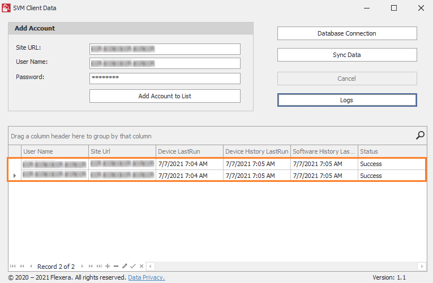The width and height of the screenshot is (433, 283).
Task: Maximize the SVM Client Data window
Action: click(x=394, y=8)
